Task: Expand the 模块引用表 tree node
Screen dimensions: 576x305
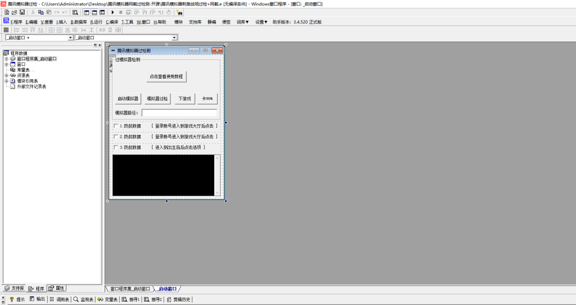Action: 6,81
